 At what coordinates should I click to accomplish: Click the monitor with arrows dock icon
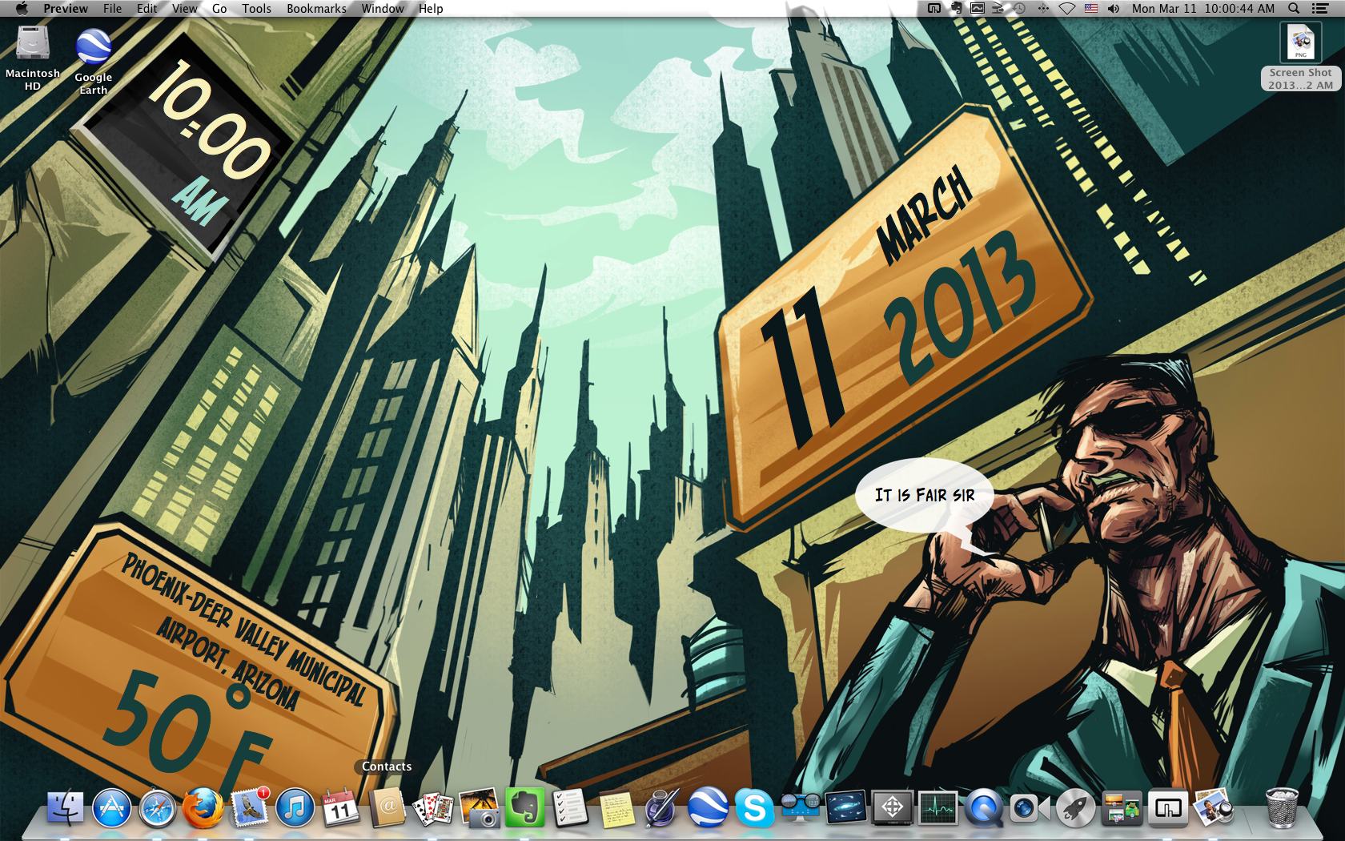point(892,808)
